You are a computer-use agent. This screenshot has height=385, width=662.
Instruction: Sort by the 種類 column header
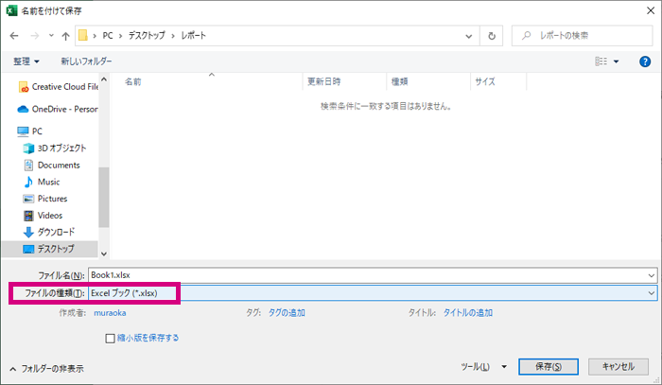click(399, 82)
